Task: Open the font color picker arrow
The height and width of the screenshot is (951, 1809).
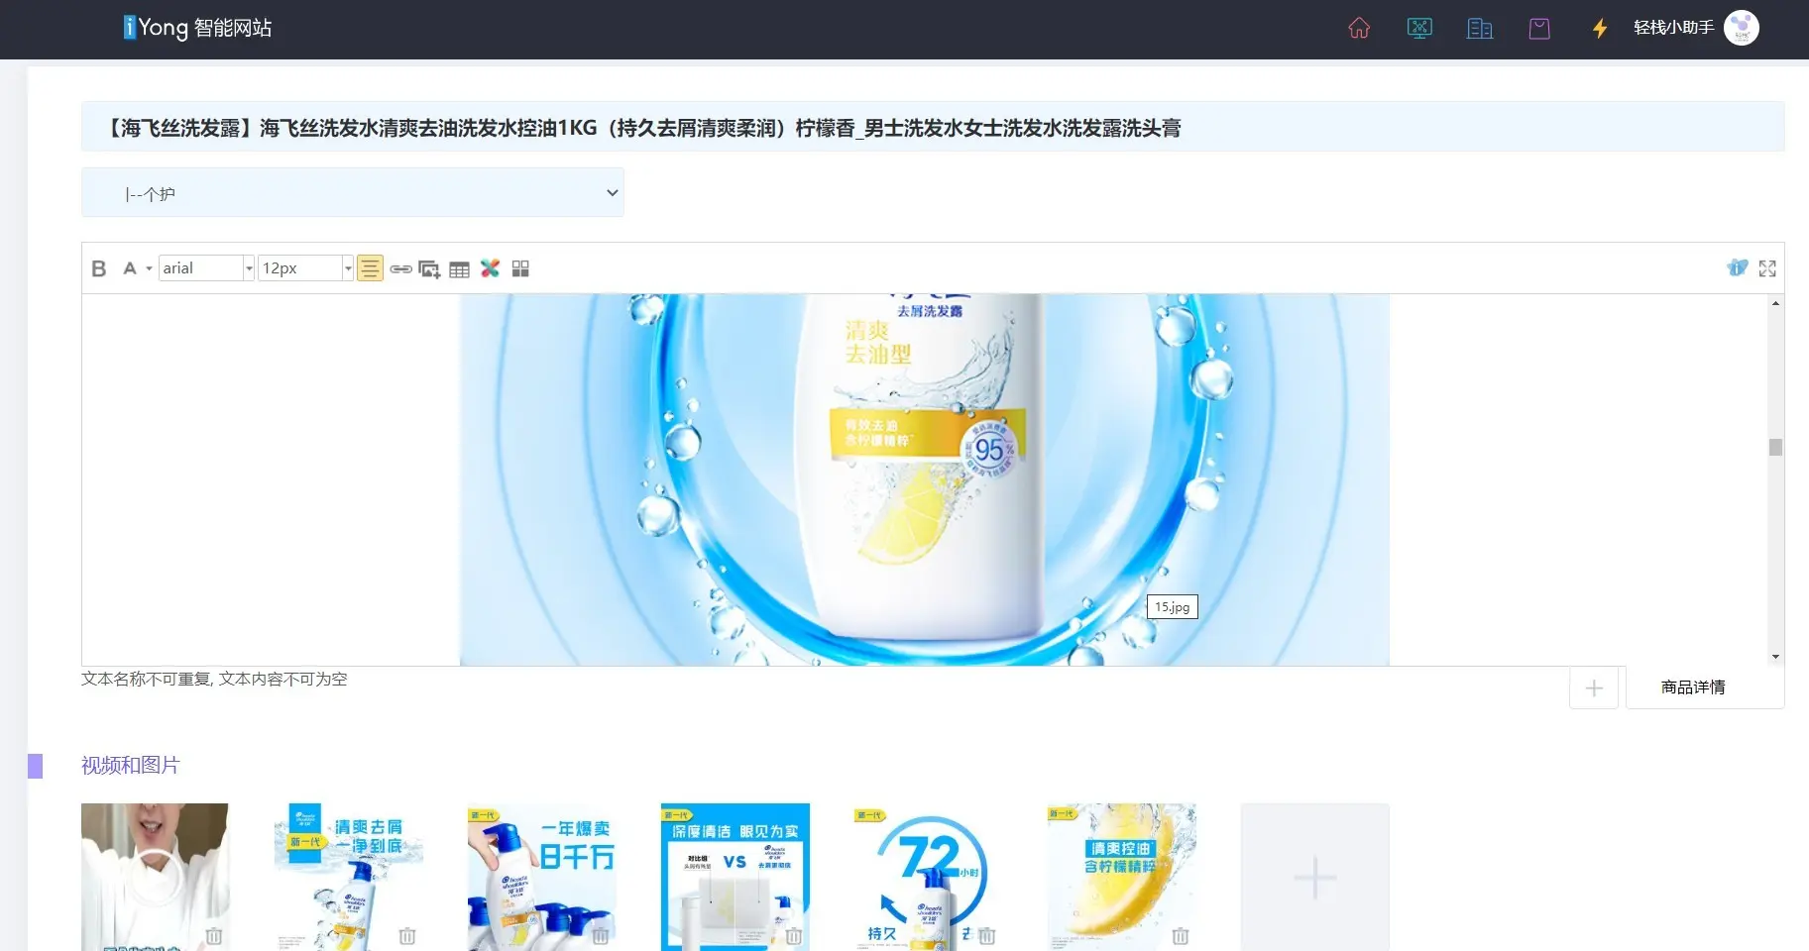Action: click(x=149, y=268)
